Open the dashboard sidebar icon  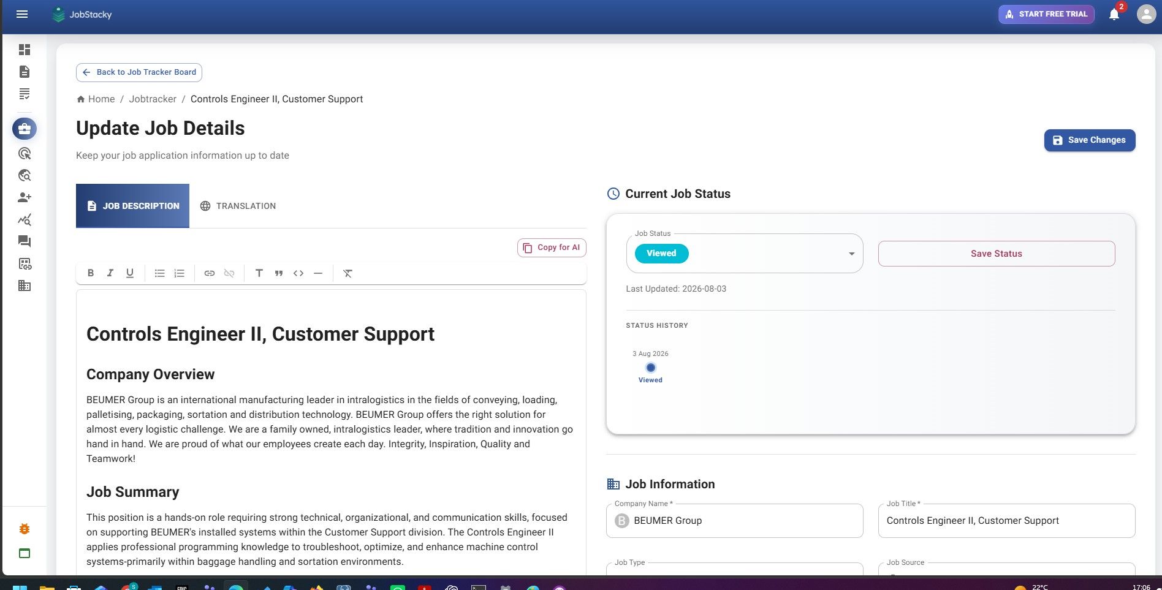point(25,50)
